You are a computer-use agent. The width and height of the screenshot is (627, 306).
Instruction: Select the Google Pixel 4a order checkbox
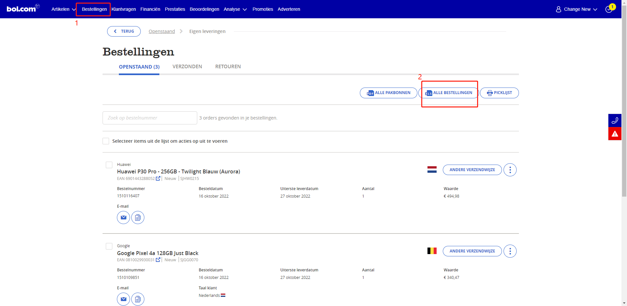pyautogui.click(x=109, y=246)
